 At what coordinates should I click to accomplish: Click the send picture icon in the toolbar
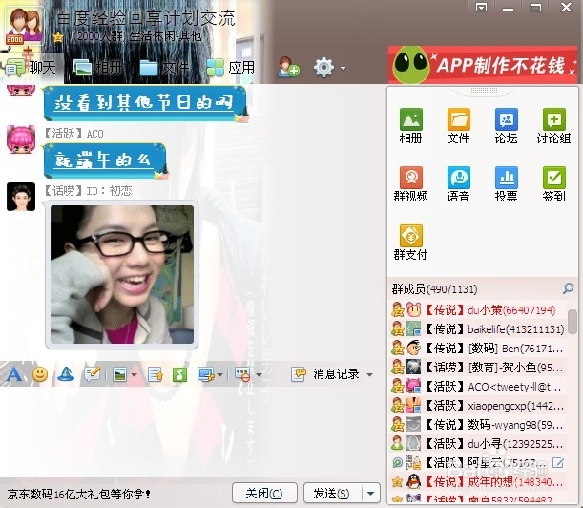pyautogui.click(x=119, y=374)
